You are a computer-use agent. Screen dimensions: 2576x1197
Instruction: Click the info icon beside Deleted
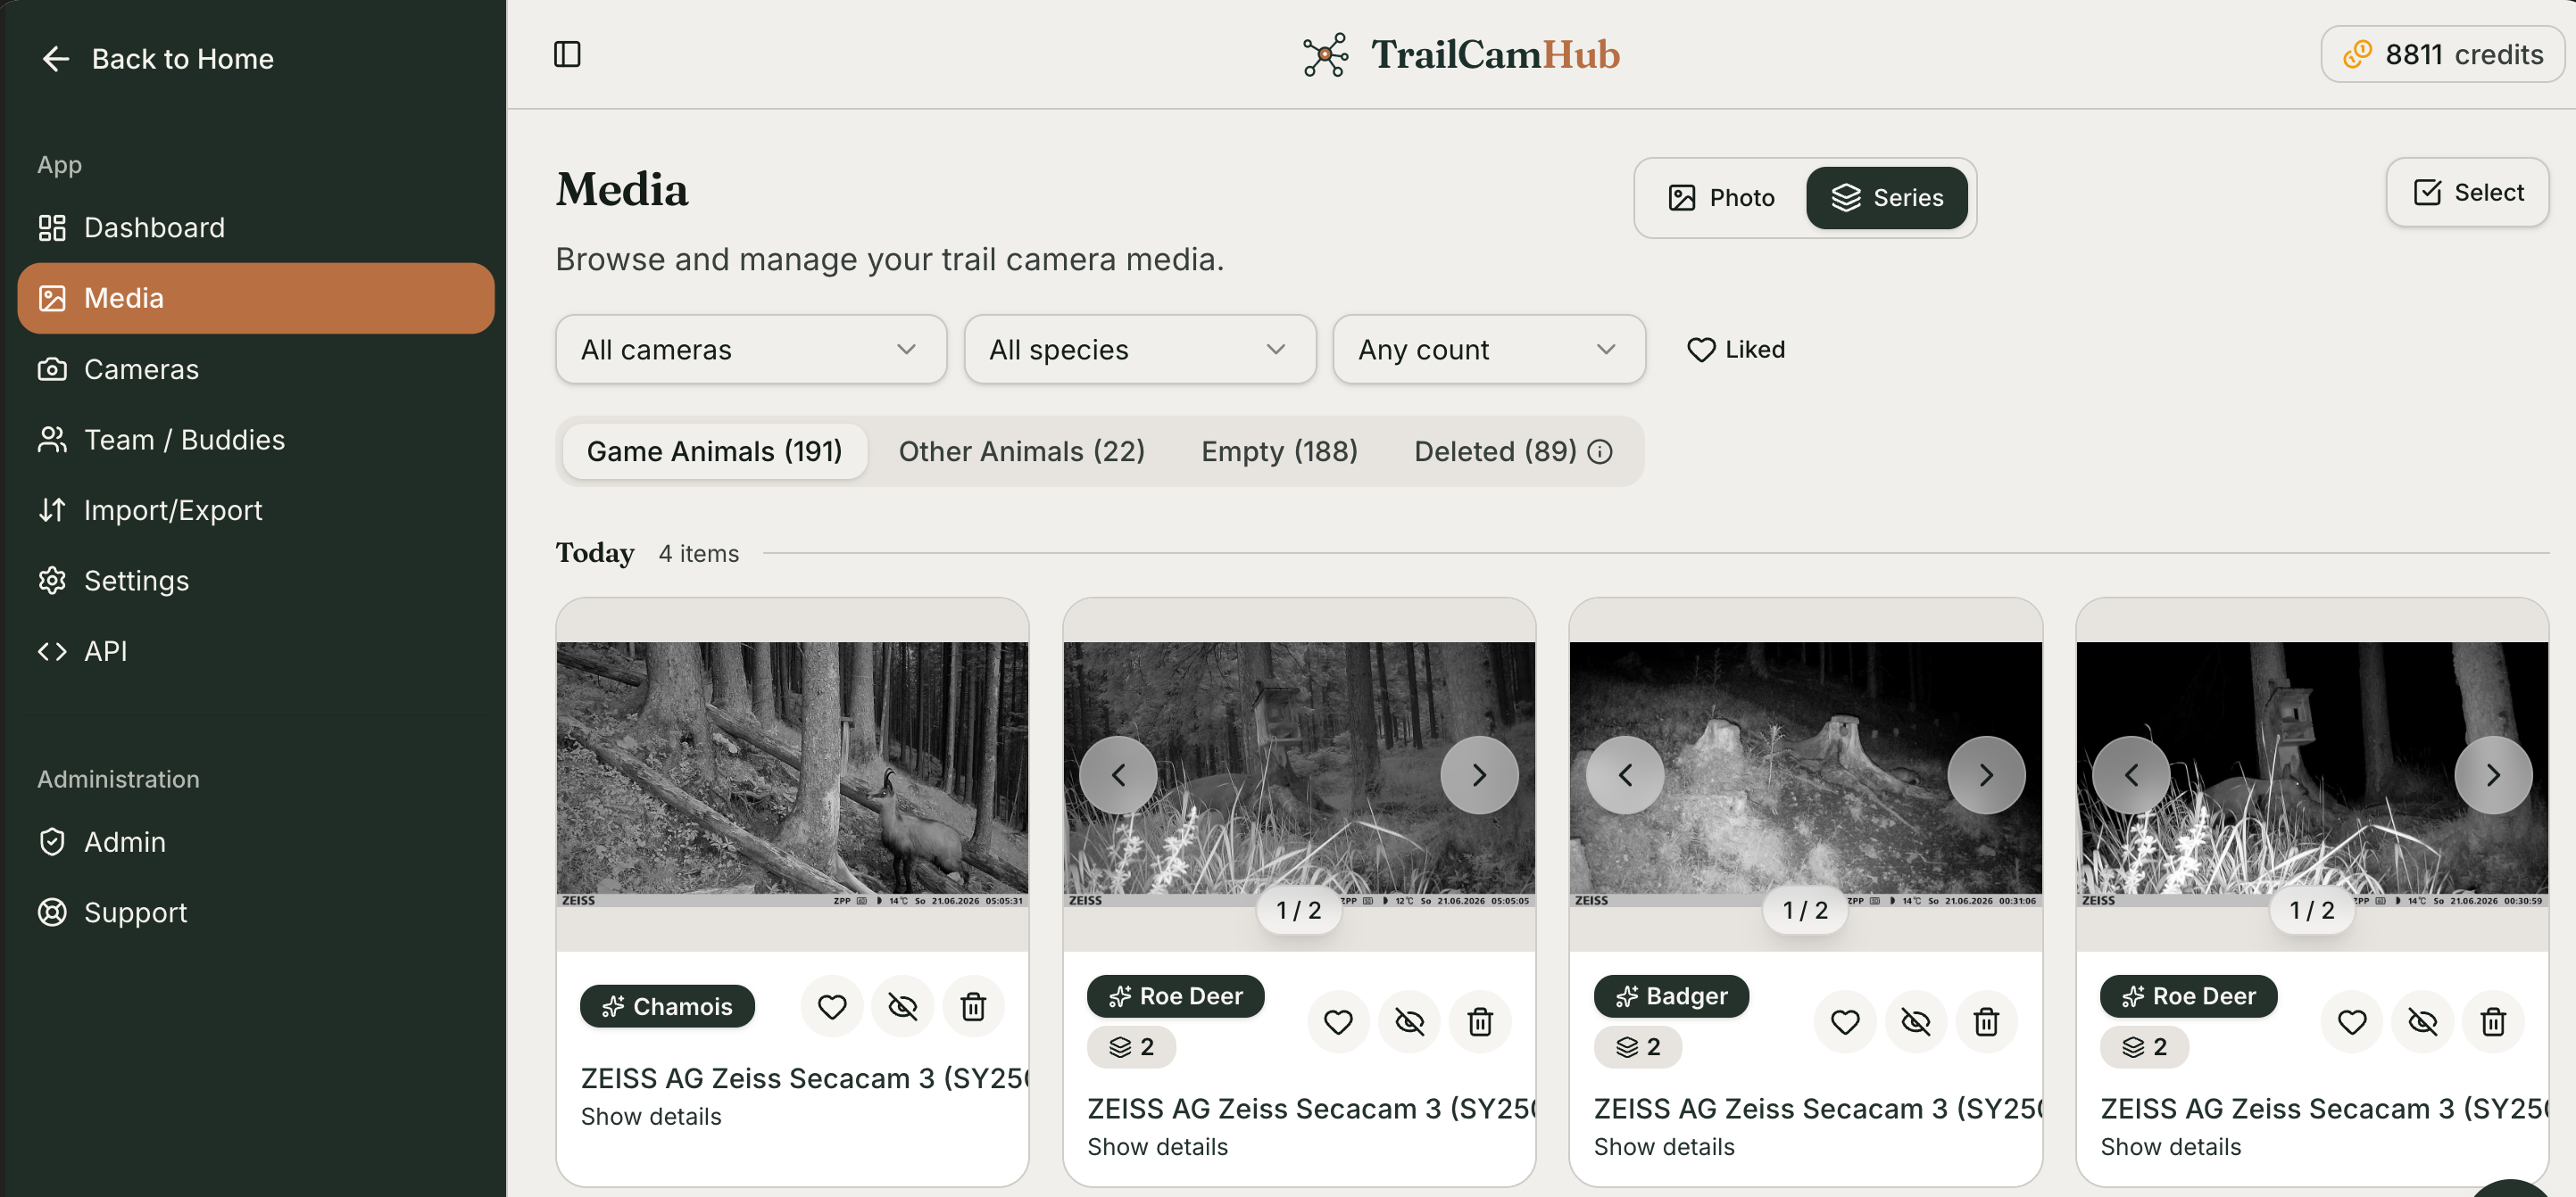click(1600, 451)
